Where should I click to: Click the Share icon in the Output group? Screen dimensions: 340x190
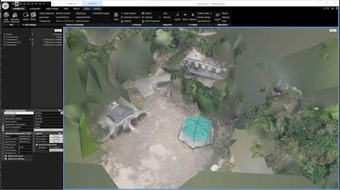click(185, 17)
